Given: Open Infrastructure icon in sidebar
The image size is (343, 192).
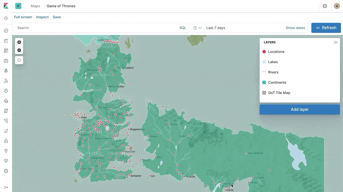Looking at the screenshot, I should (x=6, y=101).
